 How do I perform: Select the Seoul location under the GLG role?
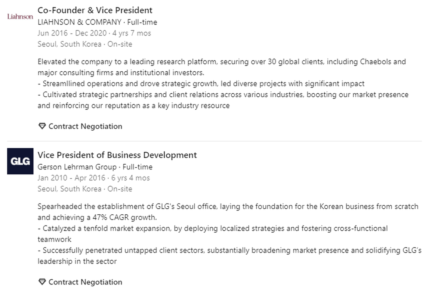[70, 189]
